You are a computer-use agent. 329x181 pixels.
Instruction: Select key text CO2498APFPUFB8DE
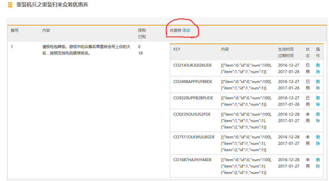(x=193, y=82)
